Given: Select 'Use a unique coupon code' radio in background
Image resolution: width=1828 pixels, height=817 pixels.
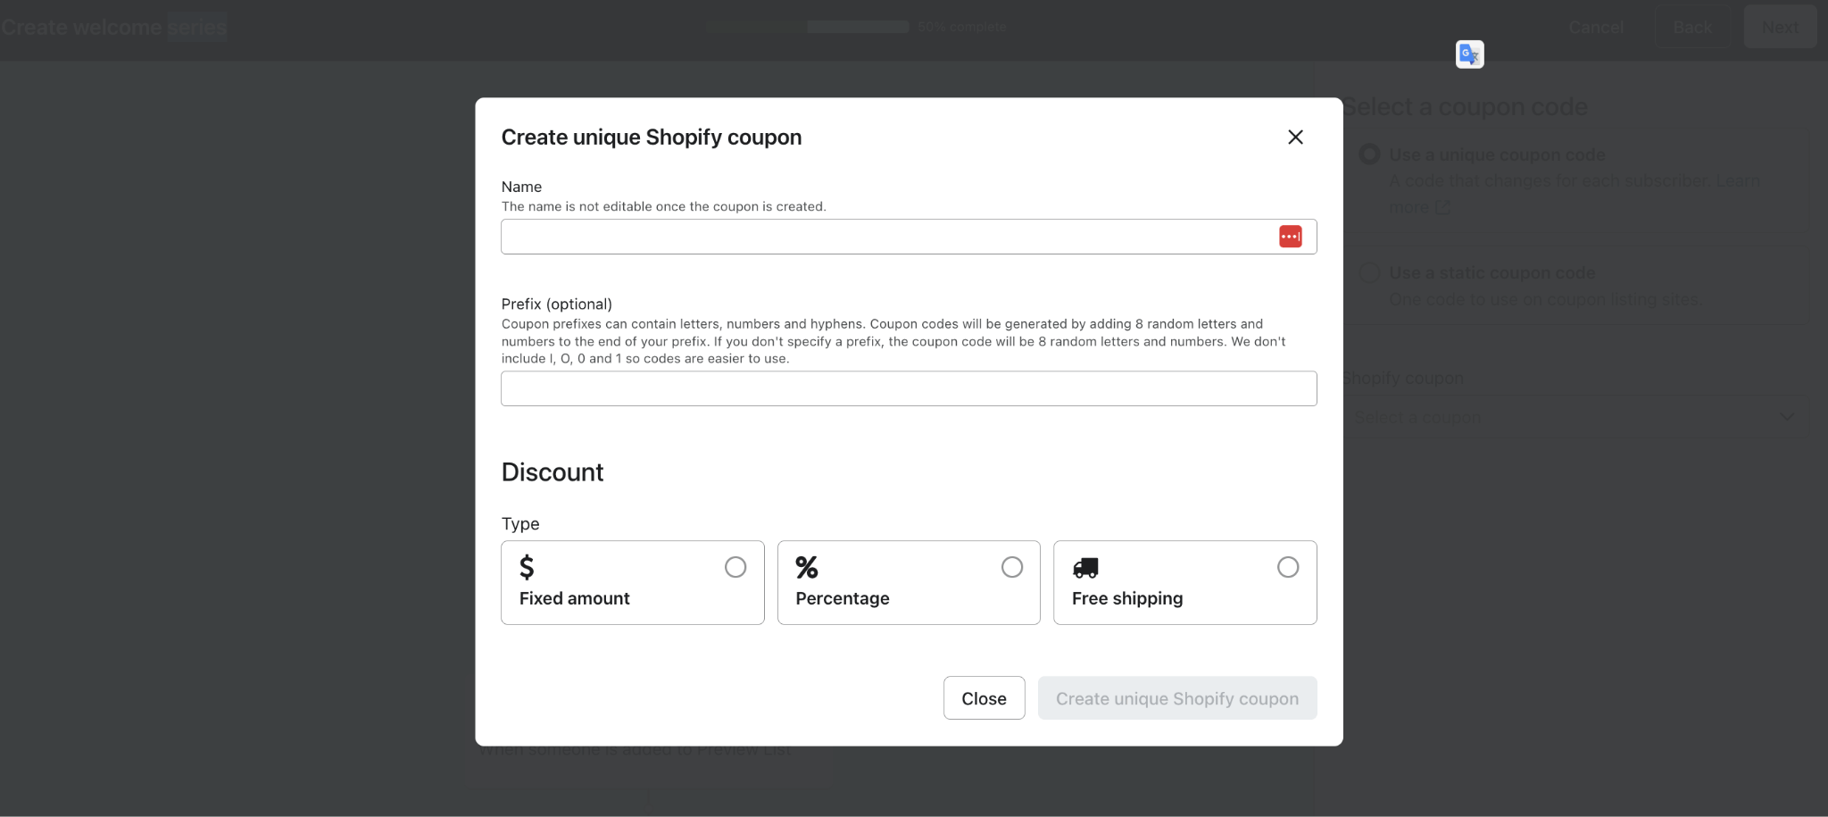Looking at the screenshot, I should 1369,154.
